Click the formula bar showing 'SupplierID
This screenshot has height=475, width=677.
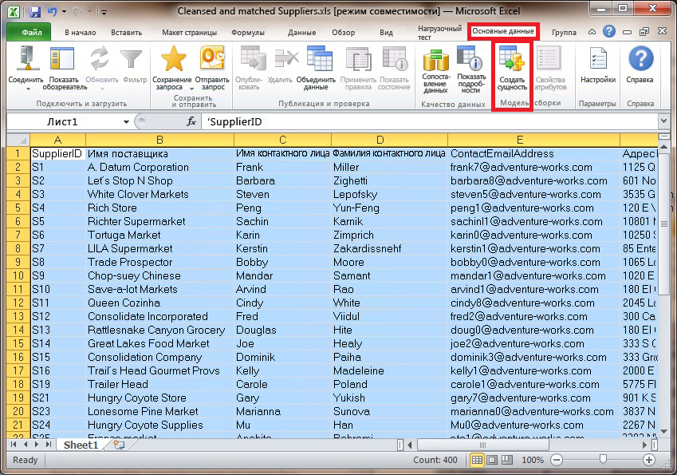tap(430, 122)
